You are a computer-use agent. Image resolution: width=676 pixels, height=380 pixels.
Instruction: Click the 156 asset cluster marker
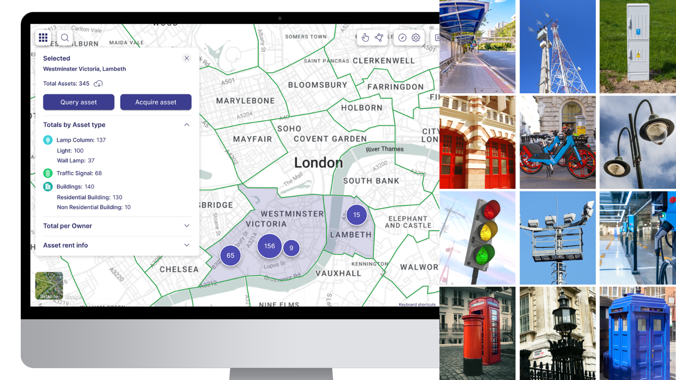pyautogui.click(x=269, y=246)
